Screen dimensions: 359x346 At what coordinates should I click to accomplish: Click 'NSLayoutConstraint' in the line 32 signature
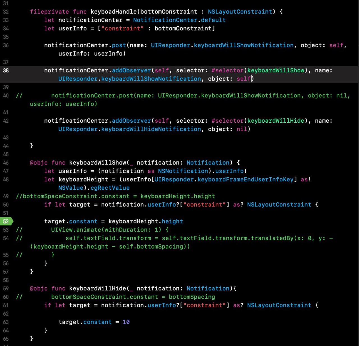tap(240, 12)
